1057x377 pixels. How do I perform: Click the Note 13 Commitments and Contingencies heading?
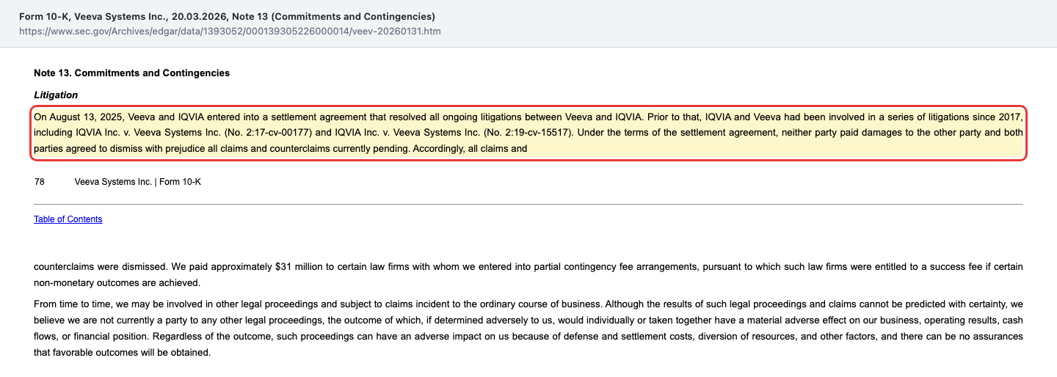tap(132, 73)
